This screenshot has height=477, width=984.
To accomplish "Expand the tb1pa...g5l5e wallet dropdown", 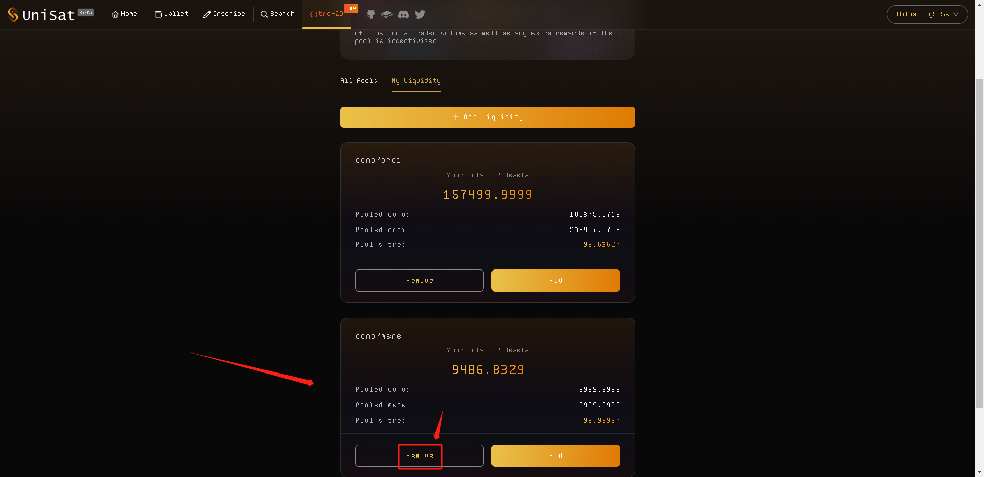I will point(927,14).
